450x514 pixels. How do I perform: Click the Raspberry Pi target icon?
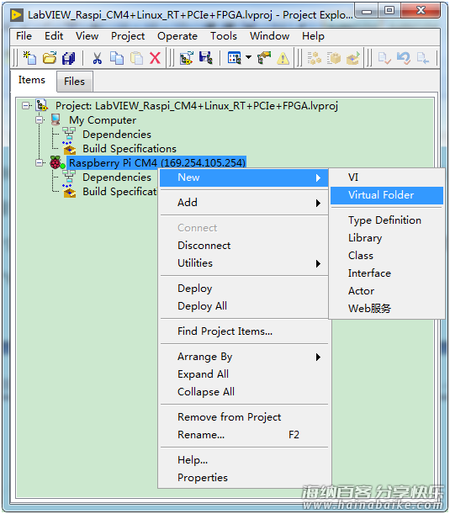[x=56, y=162]
